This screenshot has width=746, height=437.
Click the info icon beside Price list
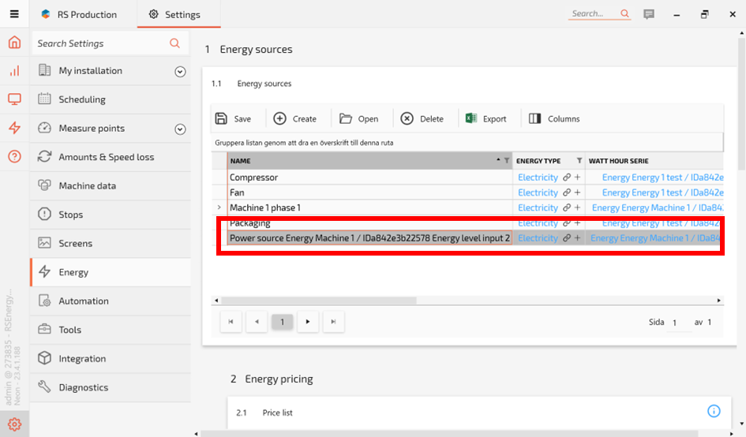[714, 411]
